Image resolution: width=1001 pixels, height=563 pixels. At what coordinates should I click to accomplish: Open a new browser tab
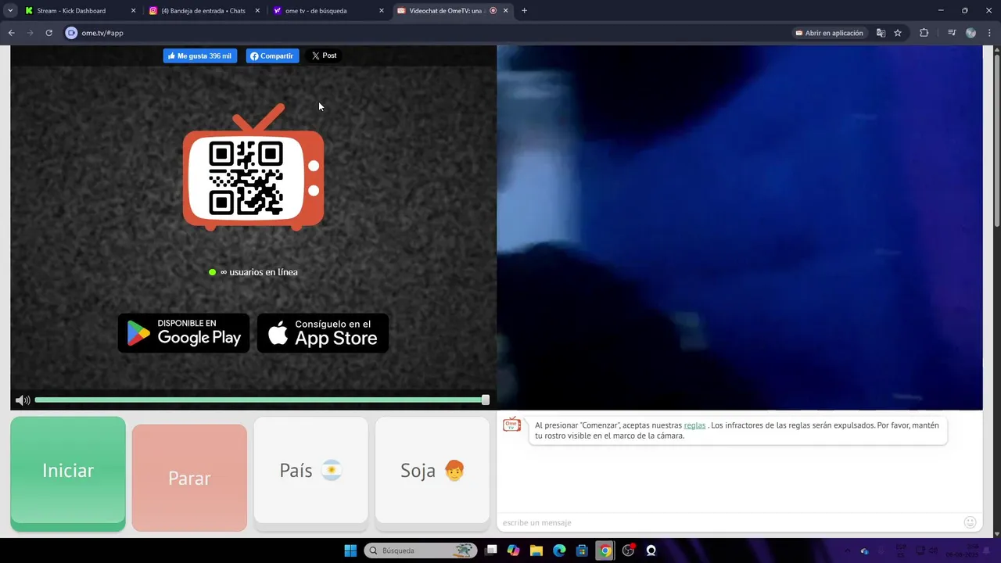click(524, 11)
